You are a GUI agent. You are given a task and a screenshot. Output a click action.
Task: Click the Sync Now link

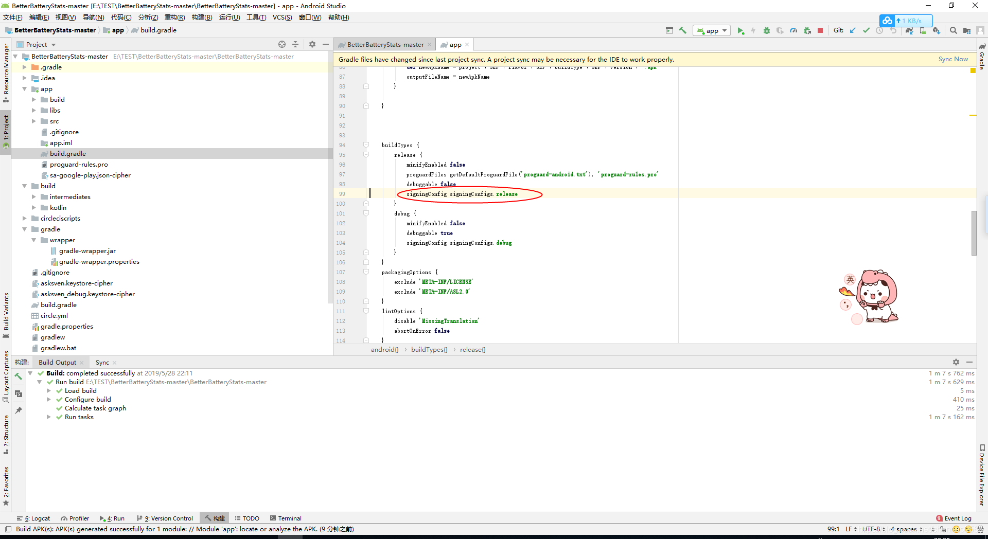click(x=953, y=59)
